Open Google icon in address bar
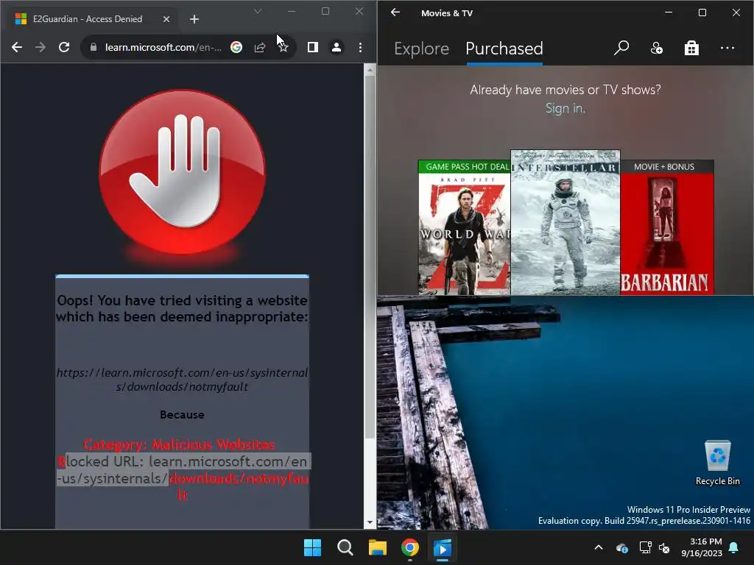This screenshot has width=754, height=565. coord(236,47)
